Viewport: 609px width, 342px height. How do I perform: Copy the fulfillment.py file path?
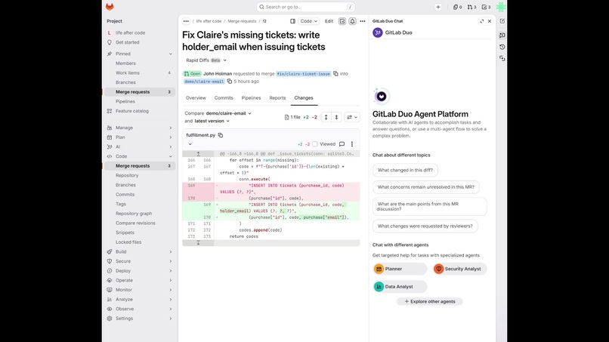(221, 135)
